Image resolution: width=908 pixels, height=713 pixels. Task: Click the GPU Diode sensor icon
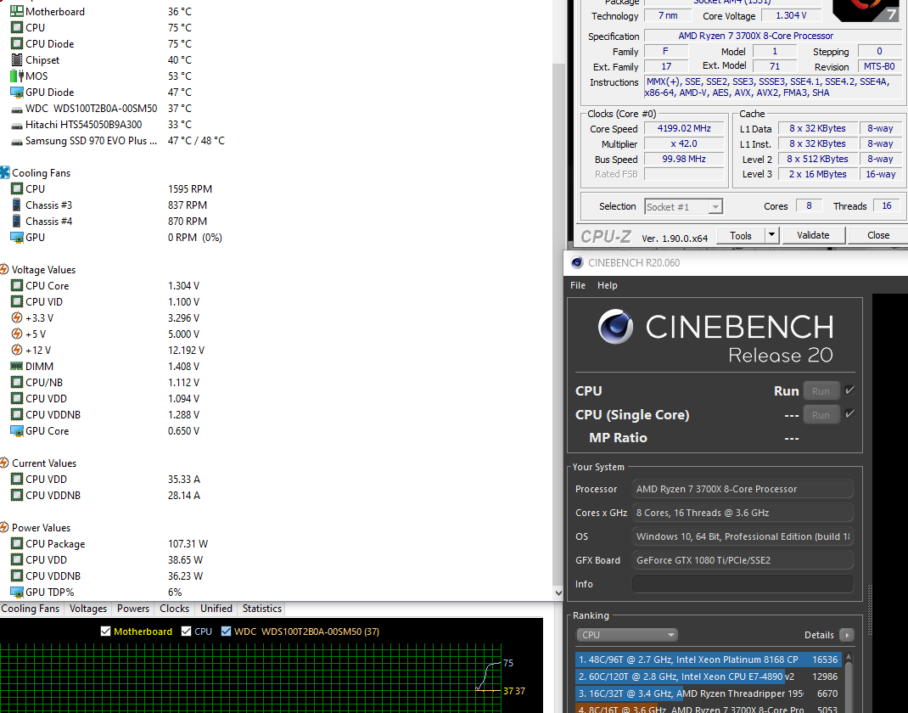coord(17,93)
